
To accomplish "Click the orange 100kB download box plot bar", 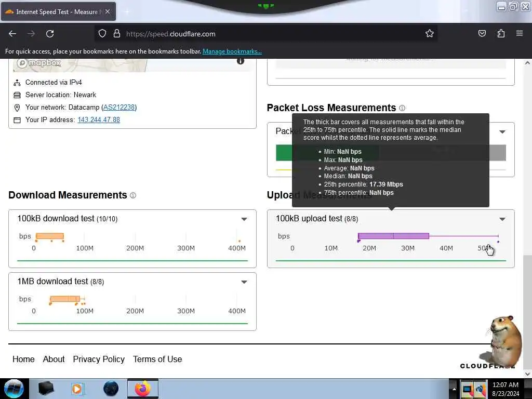I will click(49, 236).
